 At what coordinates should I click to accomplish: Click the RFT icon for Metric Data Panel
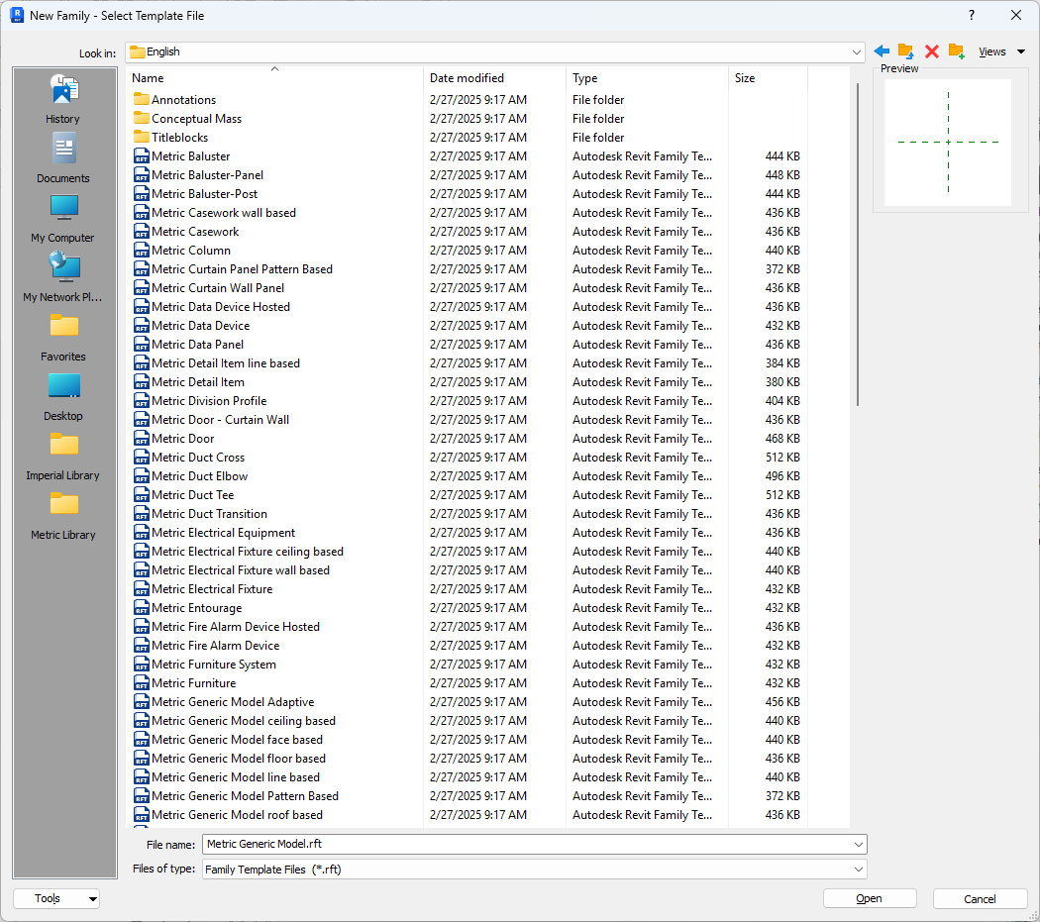click(x=142, y=345)
